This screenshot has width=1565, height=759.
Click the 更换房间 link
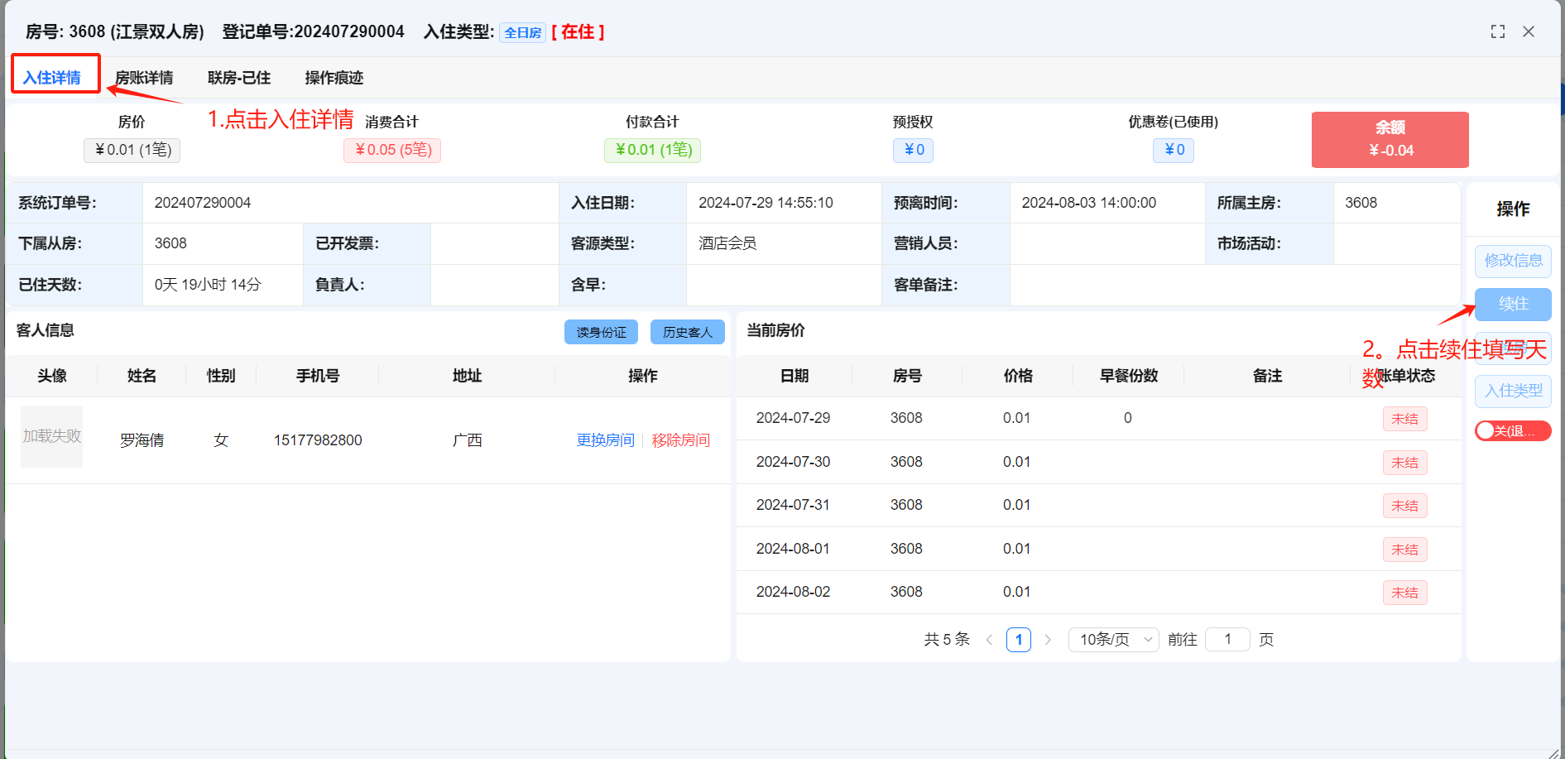tap(605, 440)
